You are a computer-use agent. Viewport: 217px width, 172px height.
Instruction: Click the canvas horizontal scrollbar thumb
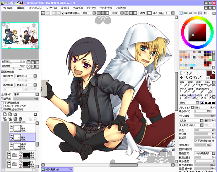coord(124,165)
